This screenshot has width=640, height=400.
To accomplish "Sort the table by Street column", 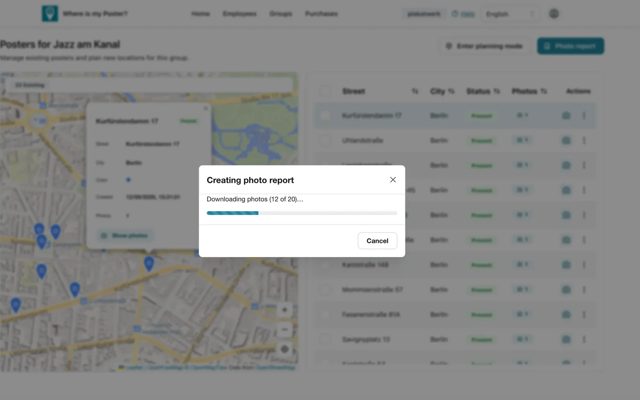I will [x=415, y=91].
